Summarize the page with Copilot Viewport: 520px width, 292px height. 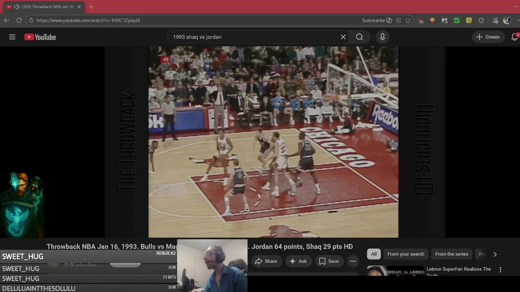pos(377,20)
